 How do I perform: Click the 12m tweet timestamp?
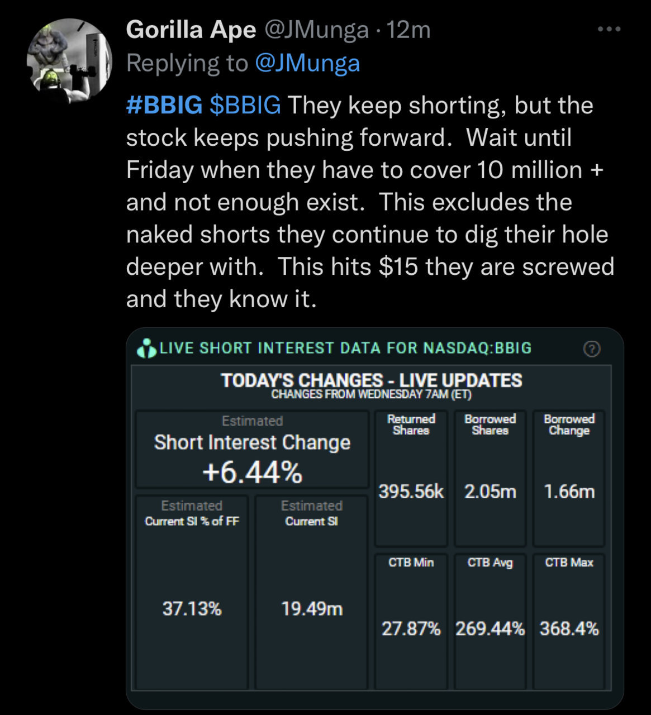[x=408, y=30]
